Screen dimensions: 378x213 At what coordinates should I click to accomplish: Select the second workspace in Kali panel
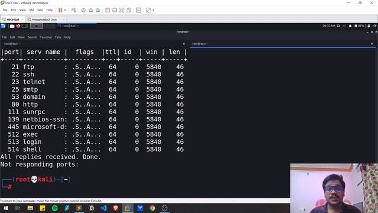click(50, 26)
